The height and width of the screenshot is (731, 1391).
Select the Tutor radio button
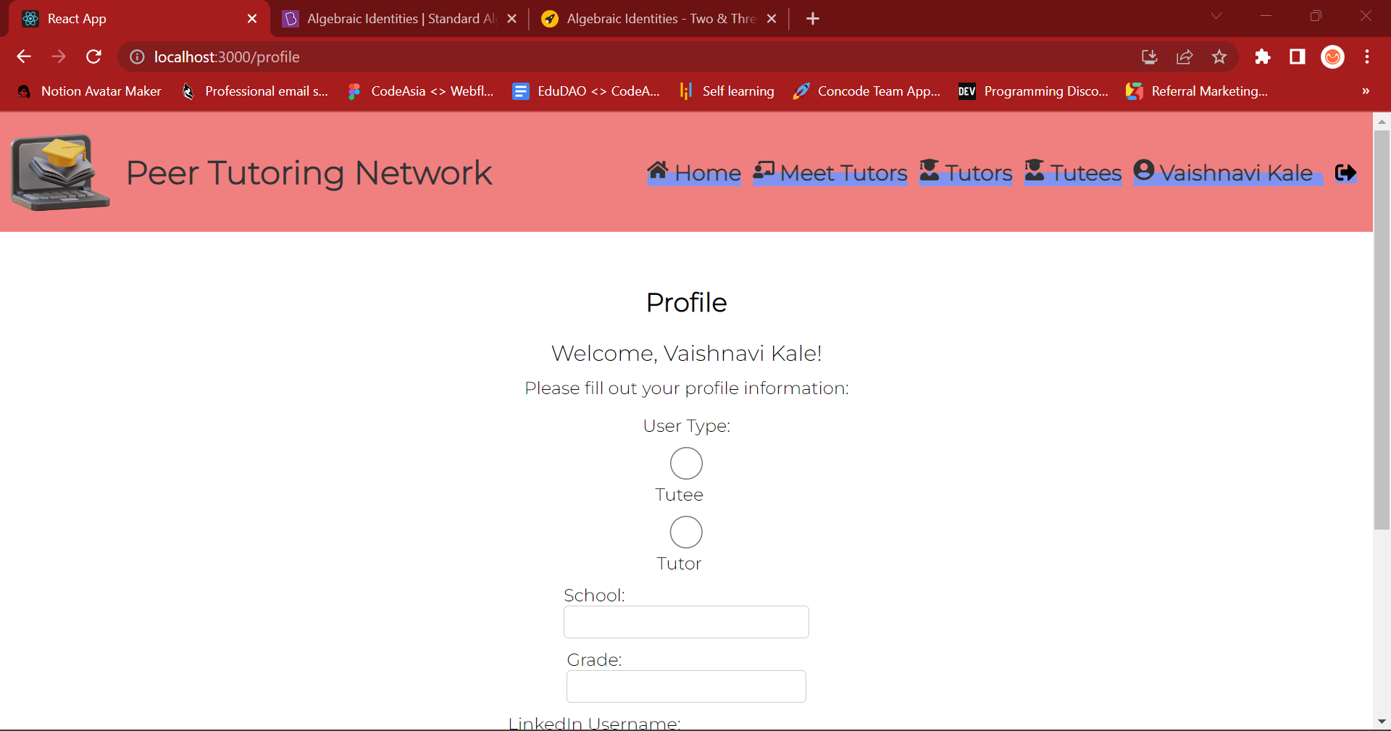[686, 532]
